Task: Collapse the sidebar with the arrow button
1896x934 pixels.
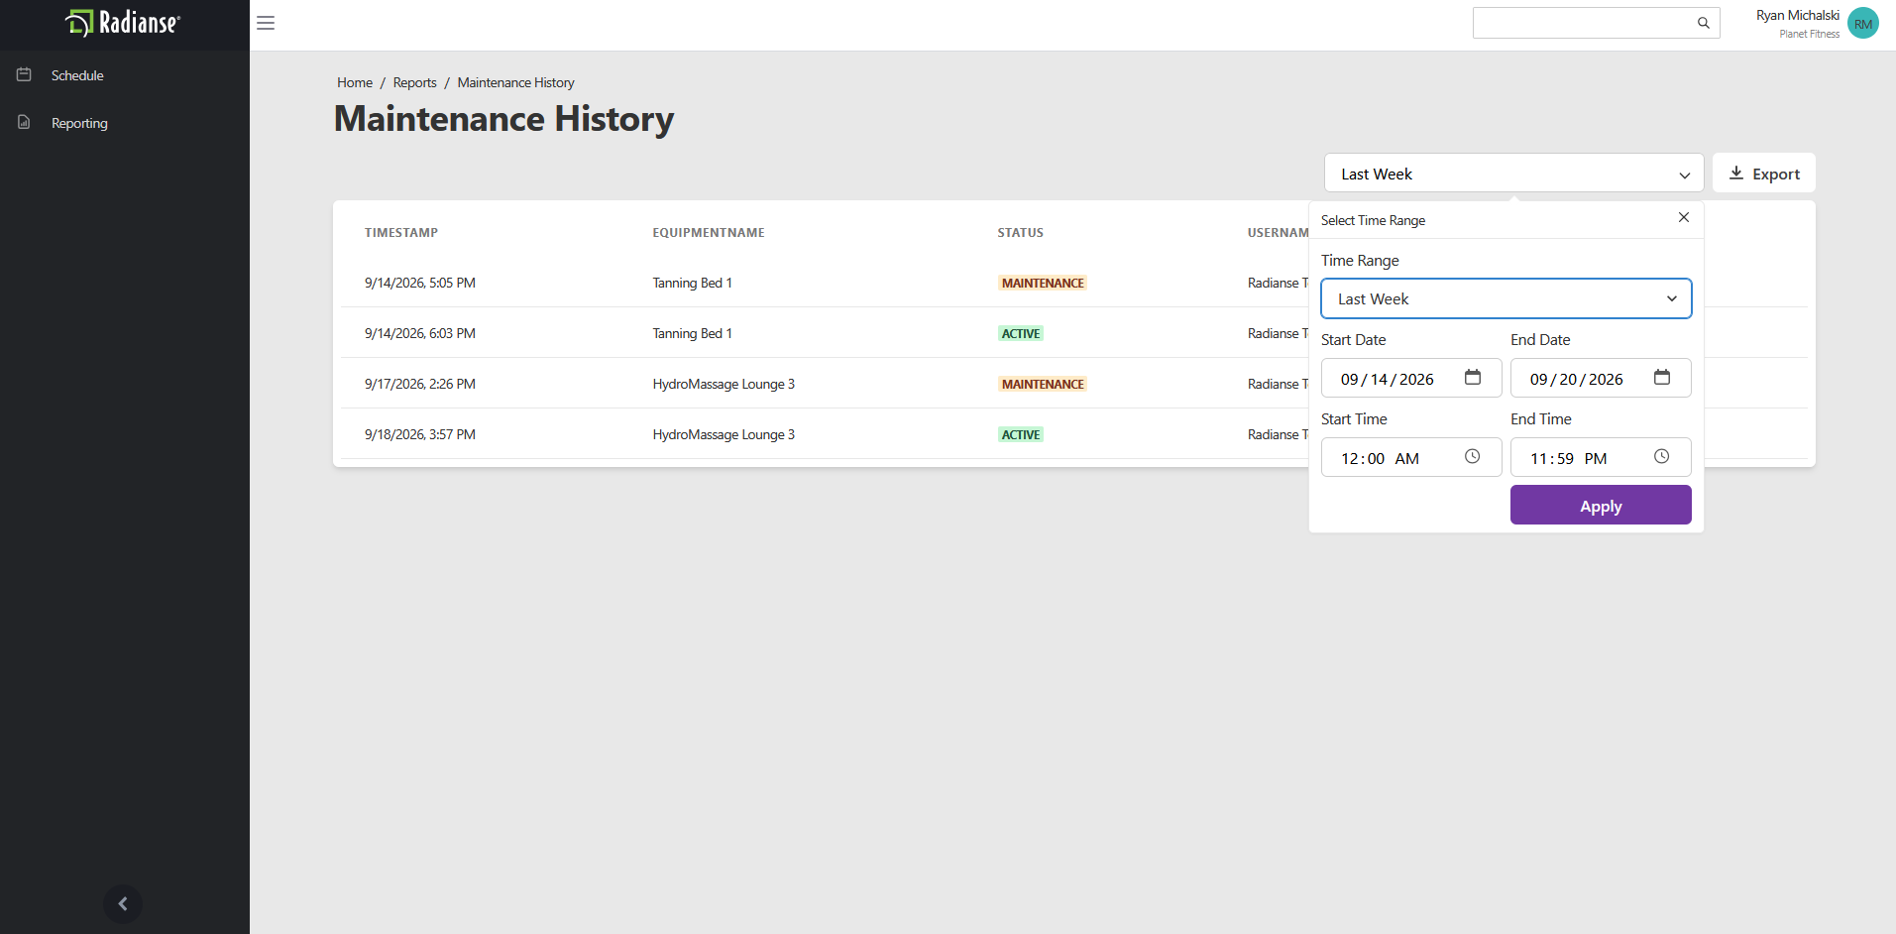Action: [123, 903]
